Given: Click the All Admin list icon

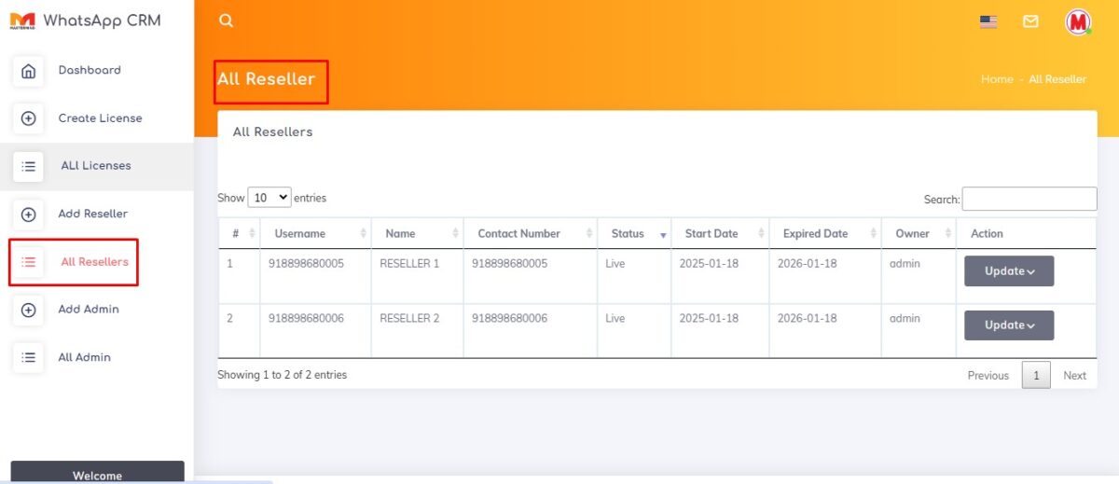Looking at the screenshot, I should coord(29,357).
